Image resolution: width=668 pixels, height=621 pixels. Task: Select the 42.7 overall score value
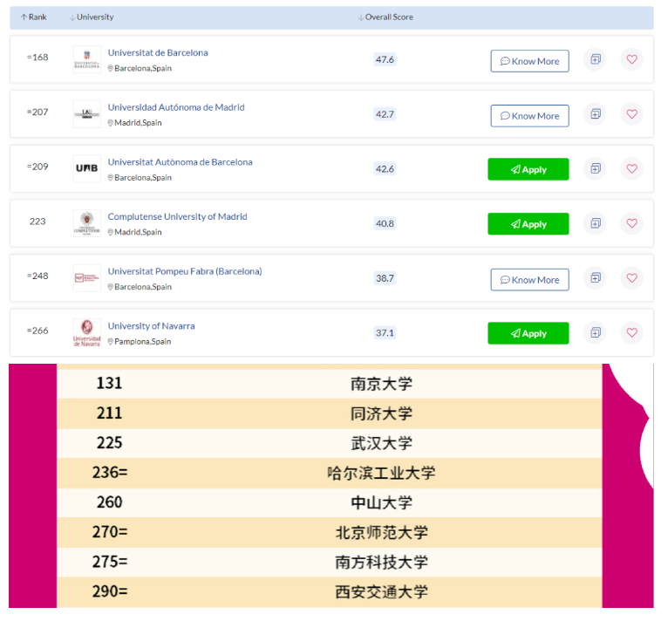(x=385, y=114)
